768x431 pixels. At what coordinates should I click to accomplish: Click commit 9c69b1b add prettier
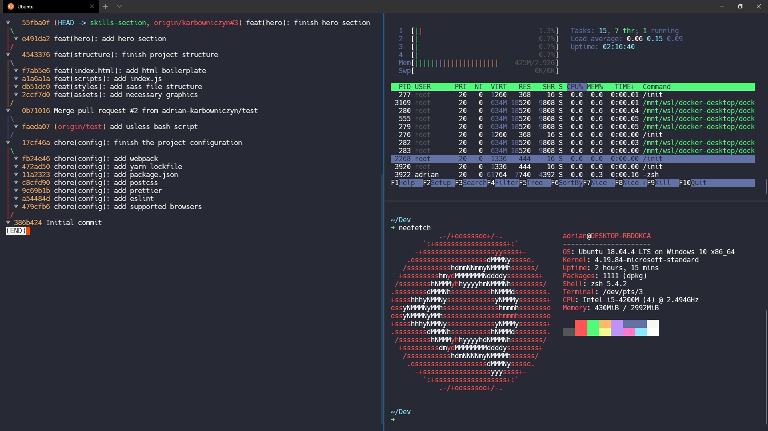coord(92,191)
